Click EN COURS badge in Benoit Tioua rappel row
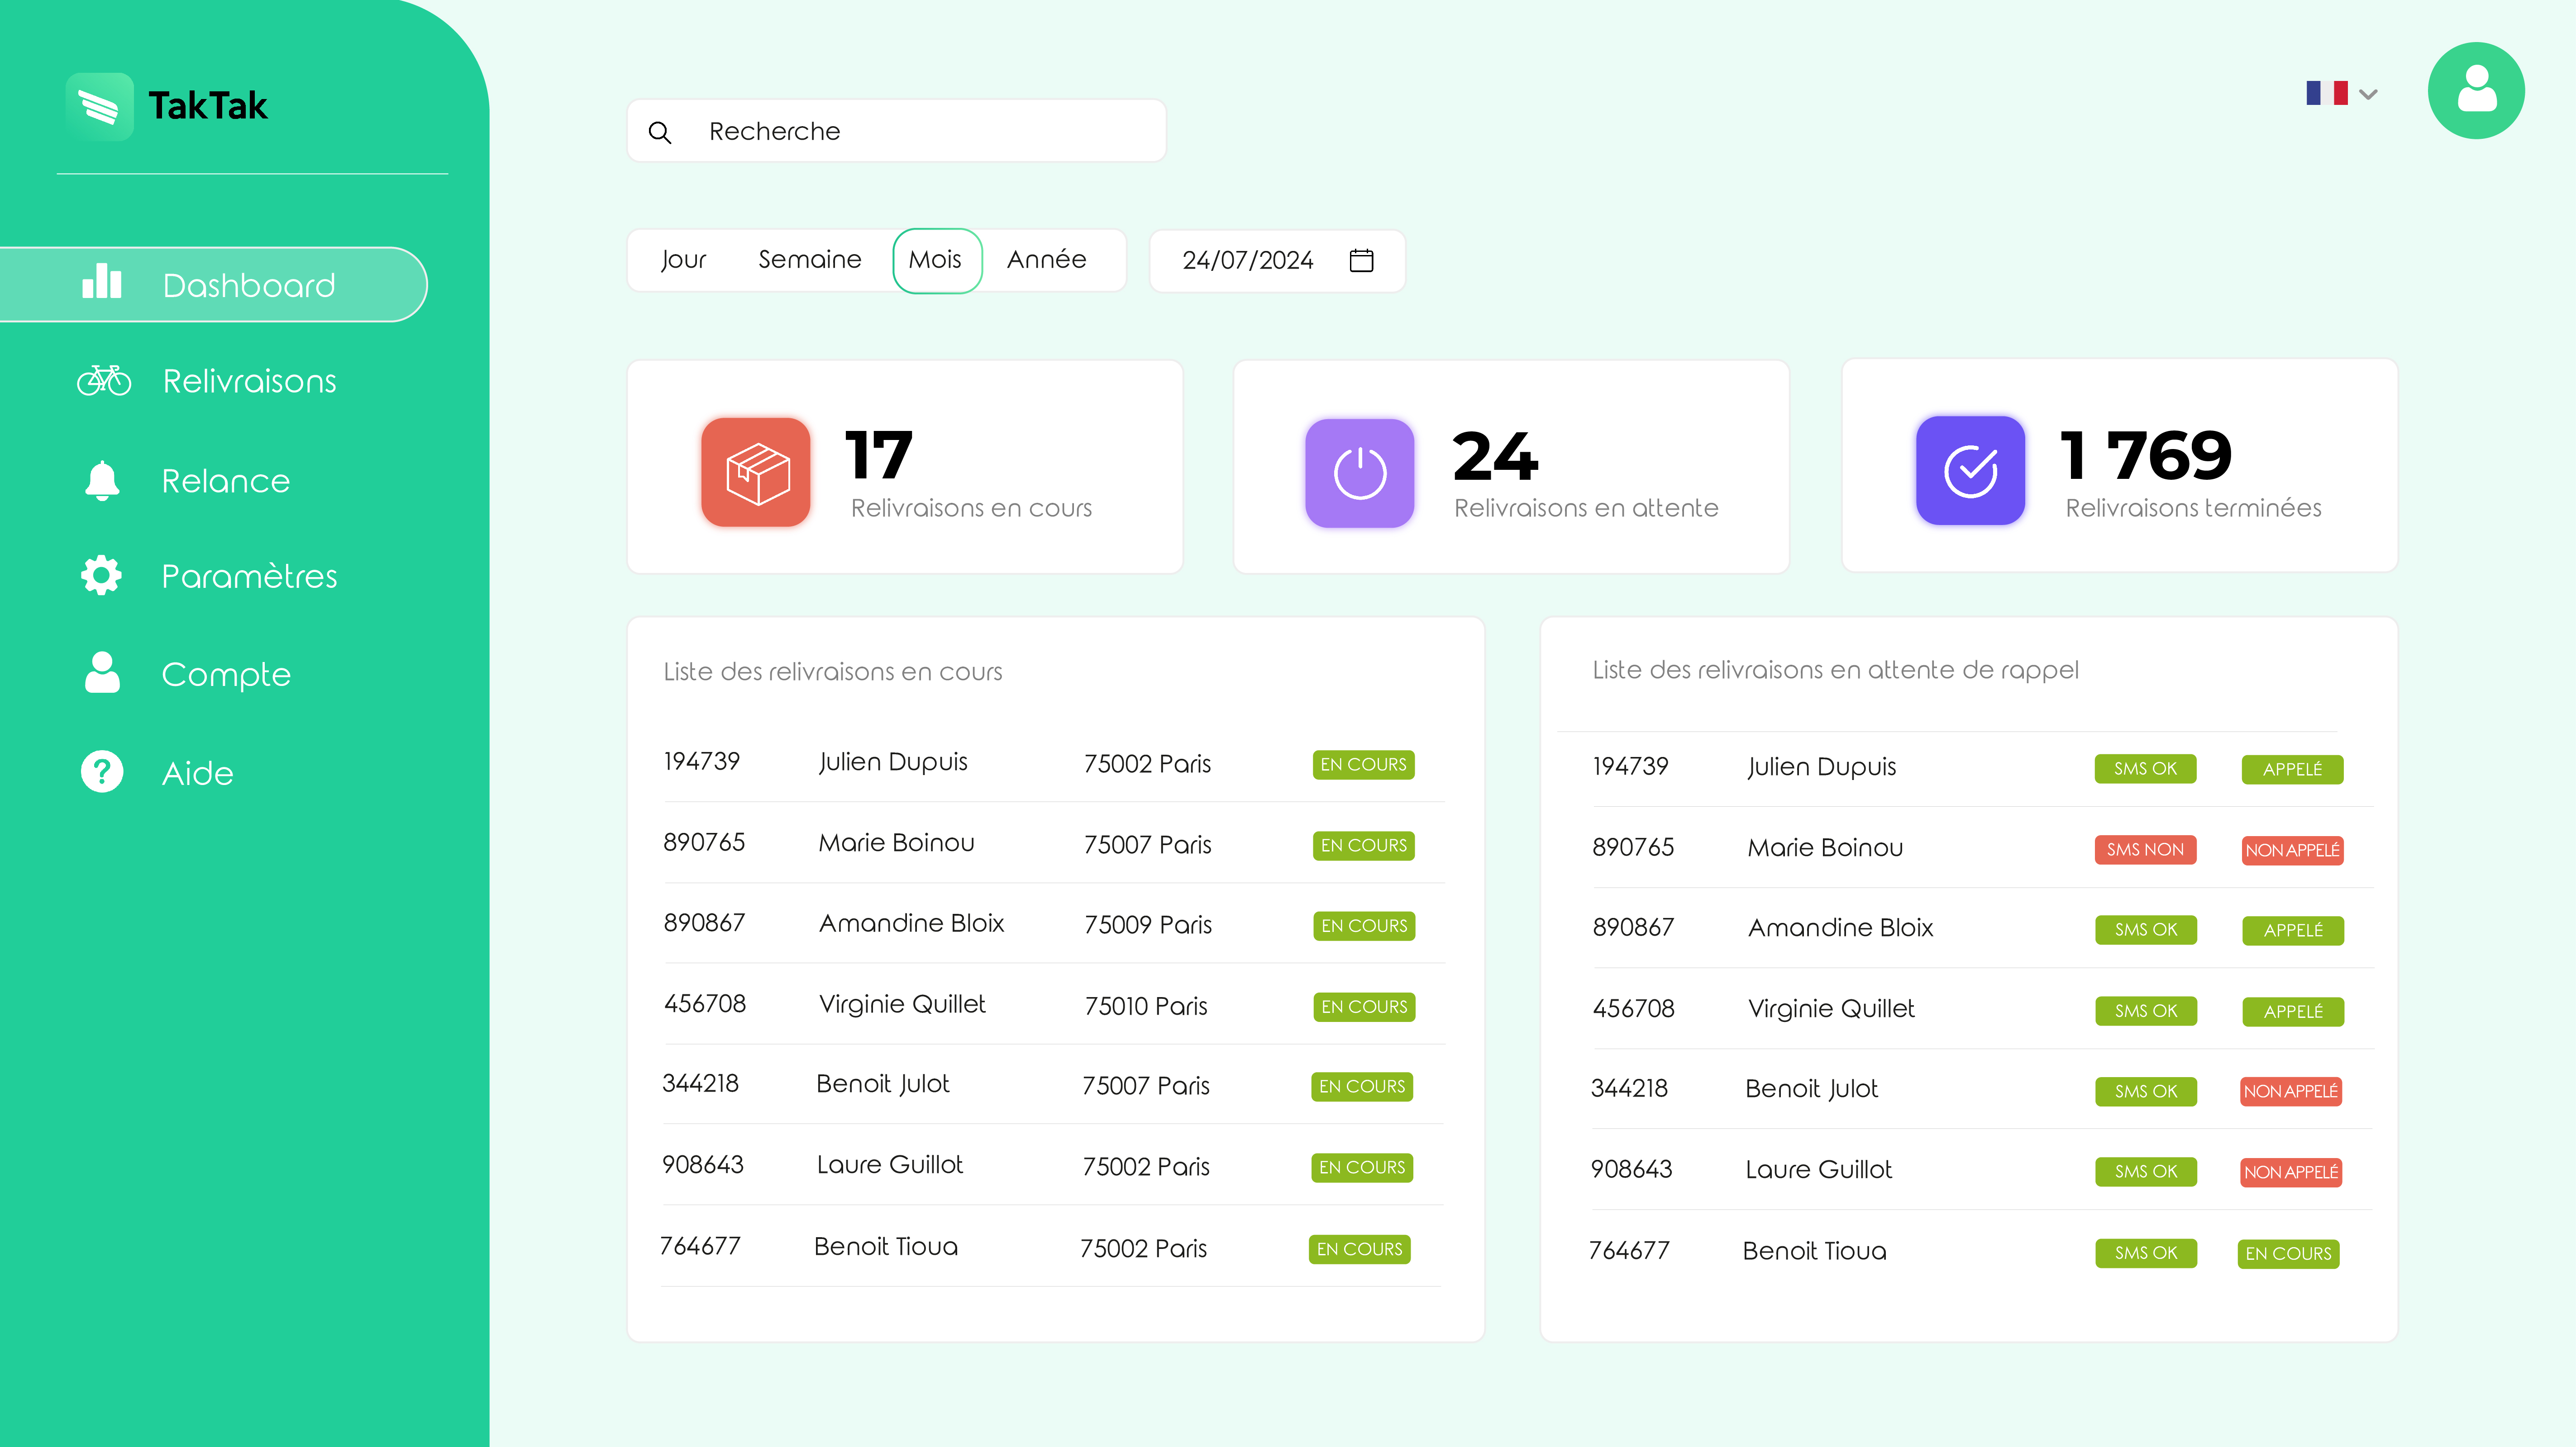Viewport: 2576px width, 1447px height. pos(2288,1254)
